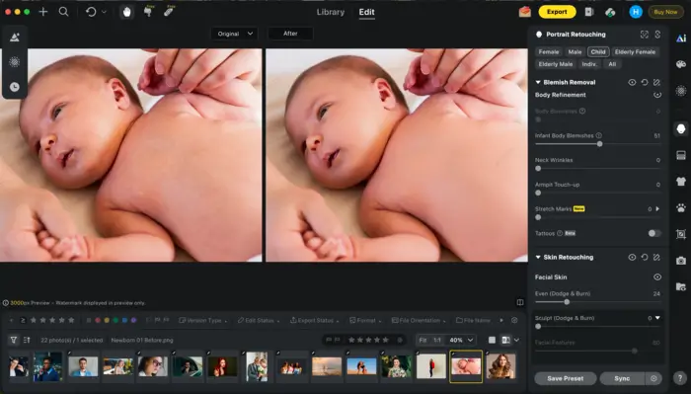Screen dimensions: 691x394
Task: Select the Hand pan tool
Action: click(127, 12)
